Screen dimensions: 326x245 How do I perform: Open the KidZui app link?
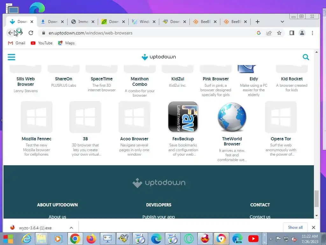[x=178, y=79]
